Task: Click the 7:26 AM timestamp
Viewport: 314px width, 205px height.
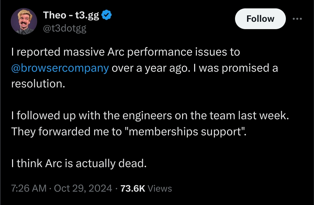Action: [x=29, y=188]
